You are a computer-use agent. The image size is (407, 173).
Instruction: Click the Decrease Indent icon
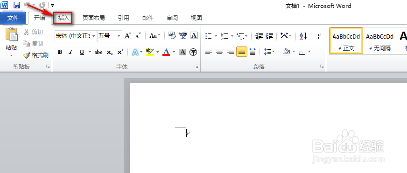pyautogui.click(x=259, y=36)
